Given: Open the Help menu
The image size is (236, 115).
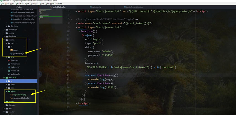Looking at the screenshot, I should pos(42,4).
